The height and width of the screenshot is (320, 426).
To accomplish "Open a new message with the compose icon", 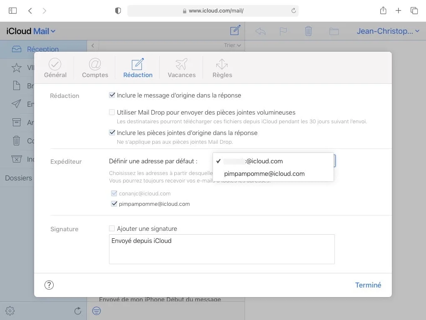I will 235,30.
